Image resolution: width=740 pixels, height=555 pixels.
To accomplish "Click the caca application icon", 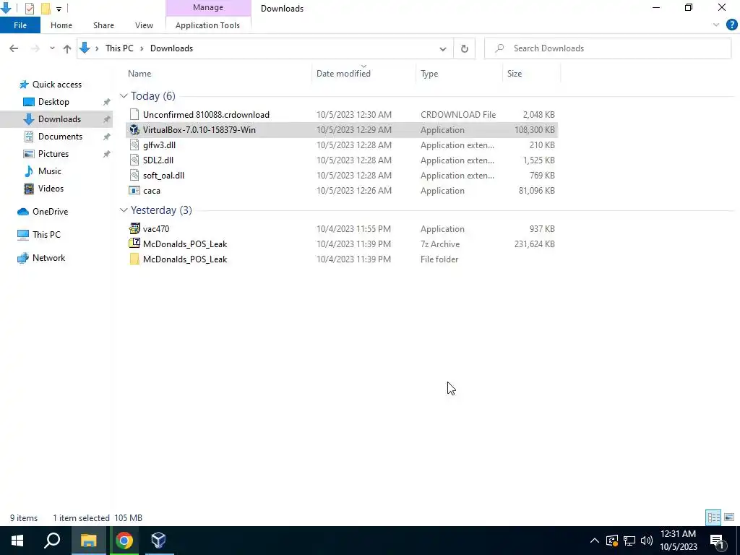I will tap(134, 191).
